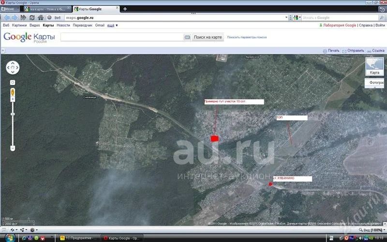
Task: Click the Печать print link
Action: coord(333,50)
